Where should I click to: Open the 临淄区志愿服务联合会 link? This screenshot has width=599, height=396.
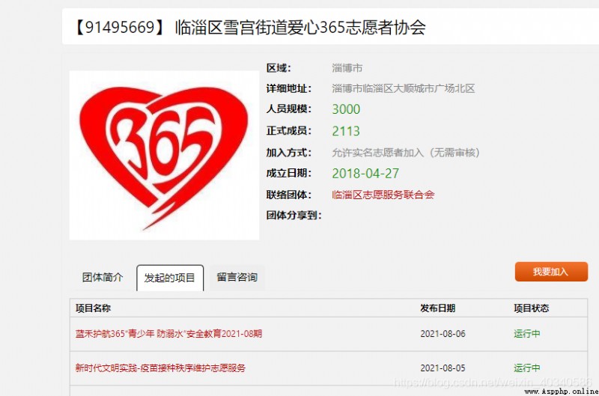pos(383,195)
